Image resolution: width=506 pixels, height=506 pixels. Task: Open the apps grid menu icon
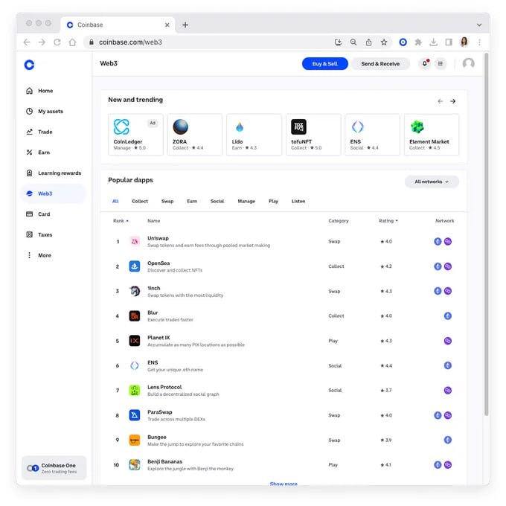click(441, 63)
